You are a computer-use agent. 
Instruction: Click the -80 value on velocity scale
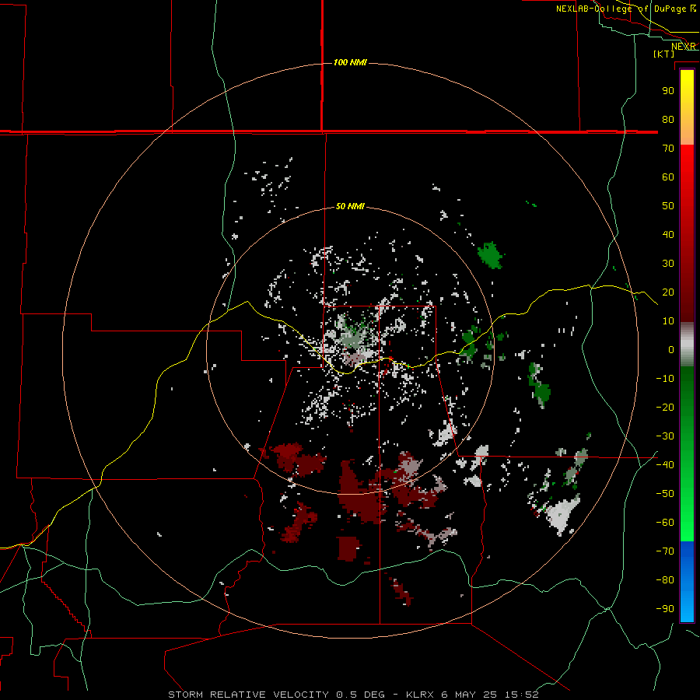tap(665, 580)
